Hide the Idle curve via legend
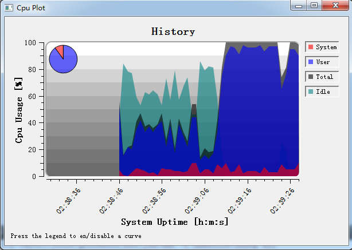Viewport: 352px width, 250px height. [322, 92]
